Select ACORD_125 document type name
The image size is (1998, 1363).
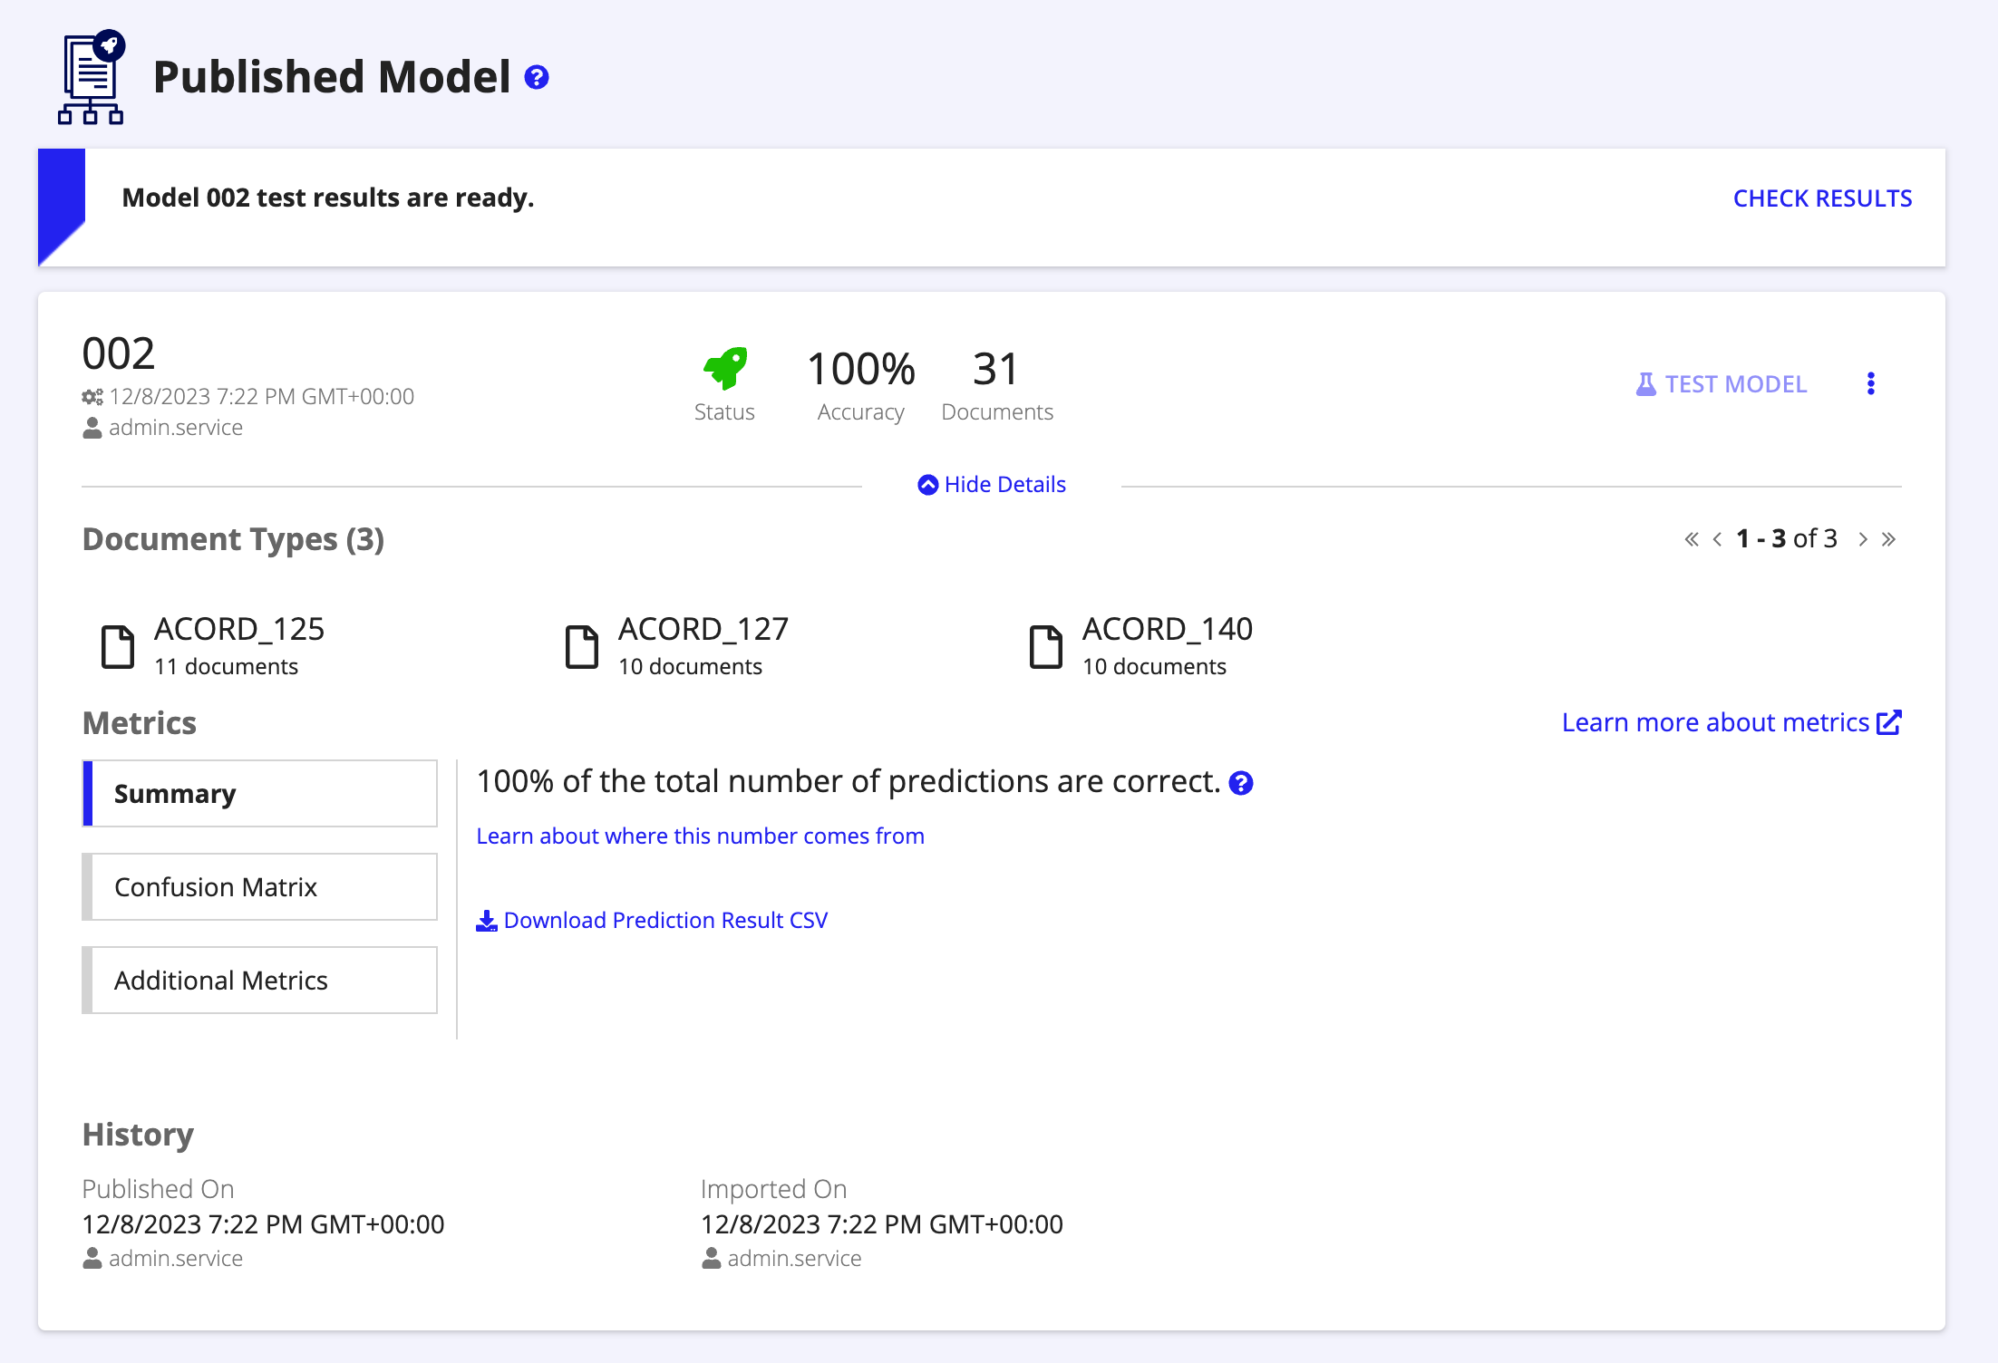pyautogui.click(x=239, y=629)
